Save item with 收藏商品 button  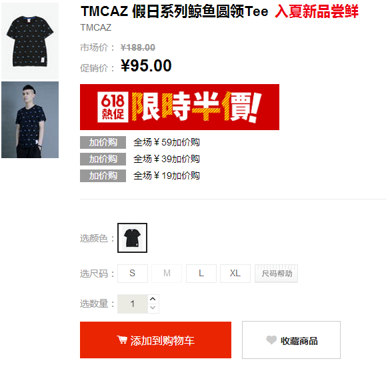[291, 340]
